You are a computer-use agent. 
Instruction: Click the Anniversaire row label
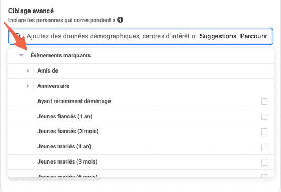(53, 86)
